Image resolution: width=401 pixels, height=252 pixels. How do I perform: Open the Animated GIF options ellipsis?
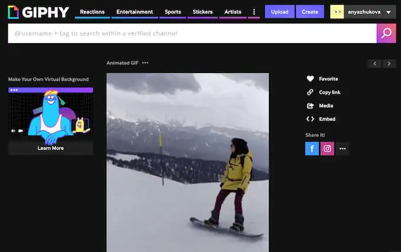coord(145,63)
